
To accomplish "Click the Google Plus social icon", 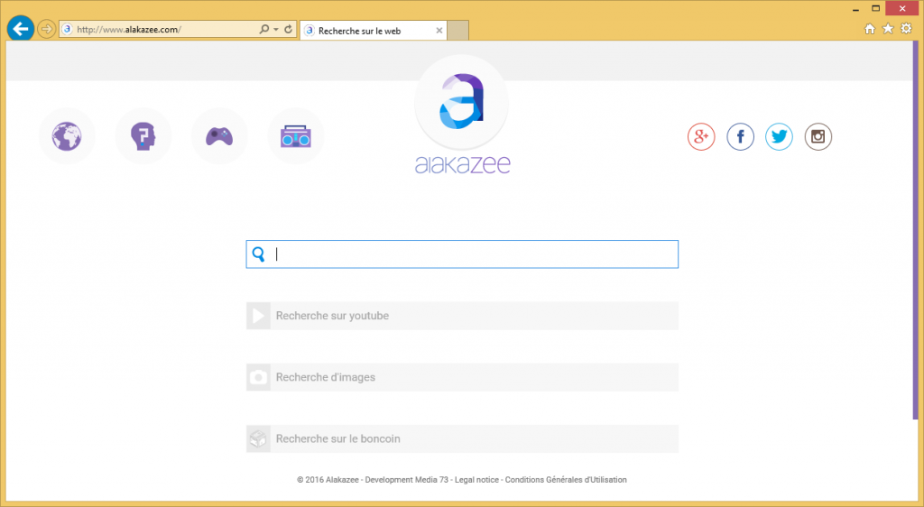I will pos(701,137).
